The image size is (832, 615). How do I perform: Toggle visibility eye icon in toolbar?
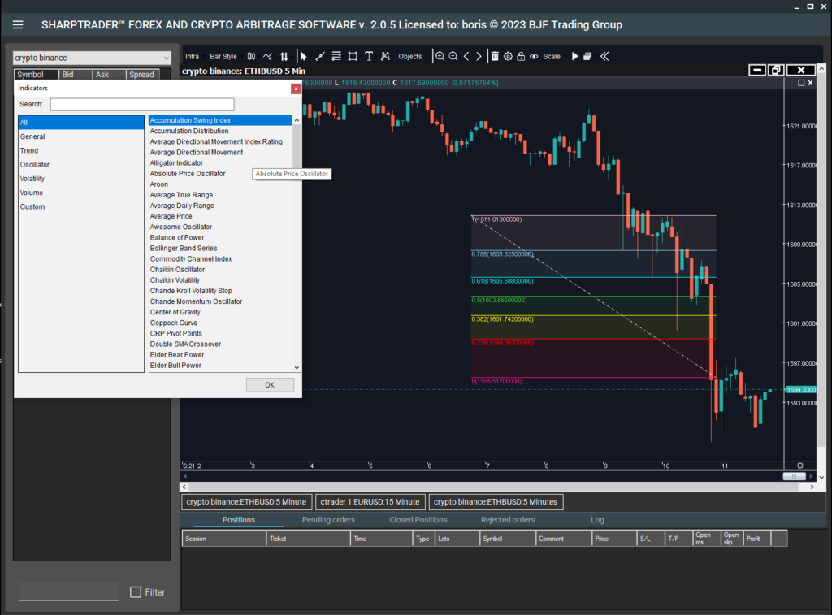[x=534, y=56]
